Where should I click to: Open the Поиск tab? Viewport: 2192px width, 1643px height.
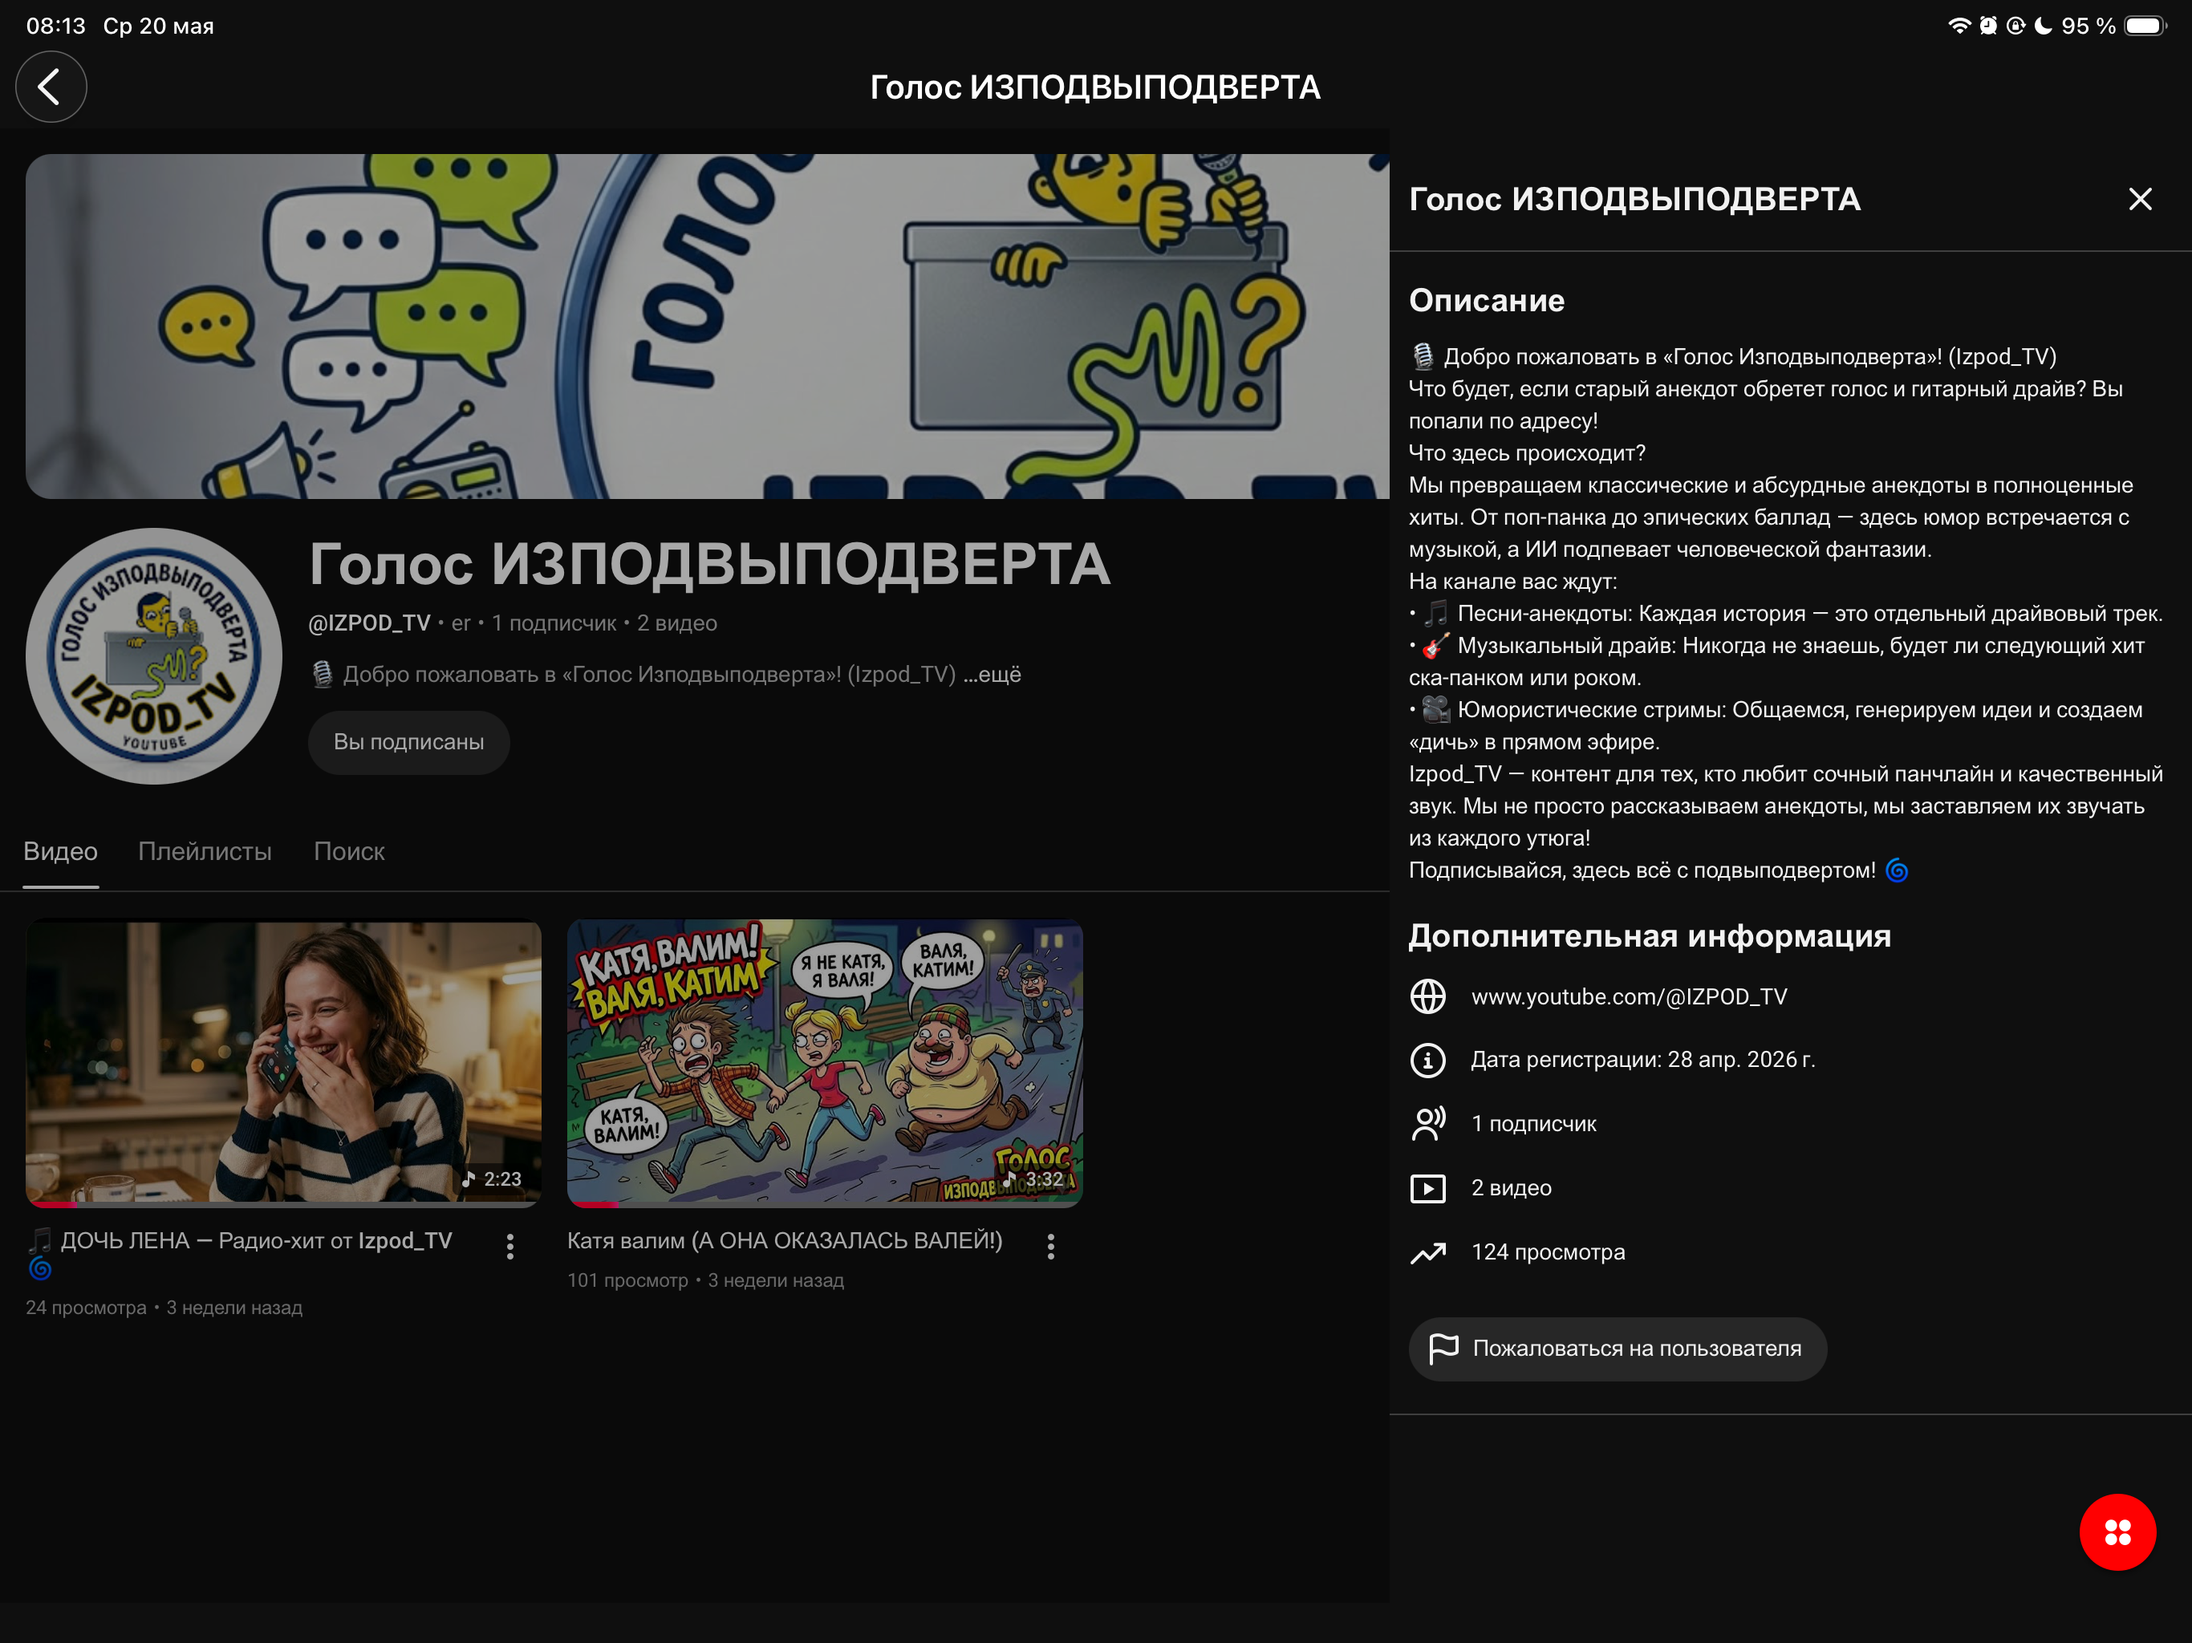coord(349,851)
